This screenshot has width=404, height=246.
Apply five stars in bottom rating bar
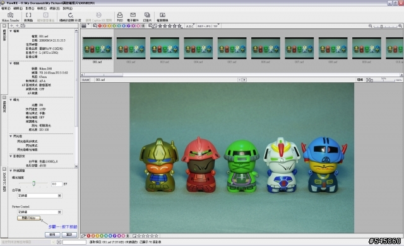tap(157, 236)
